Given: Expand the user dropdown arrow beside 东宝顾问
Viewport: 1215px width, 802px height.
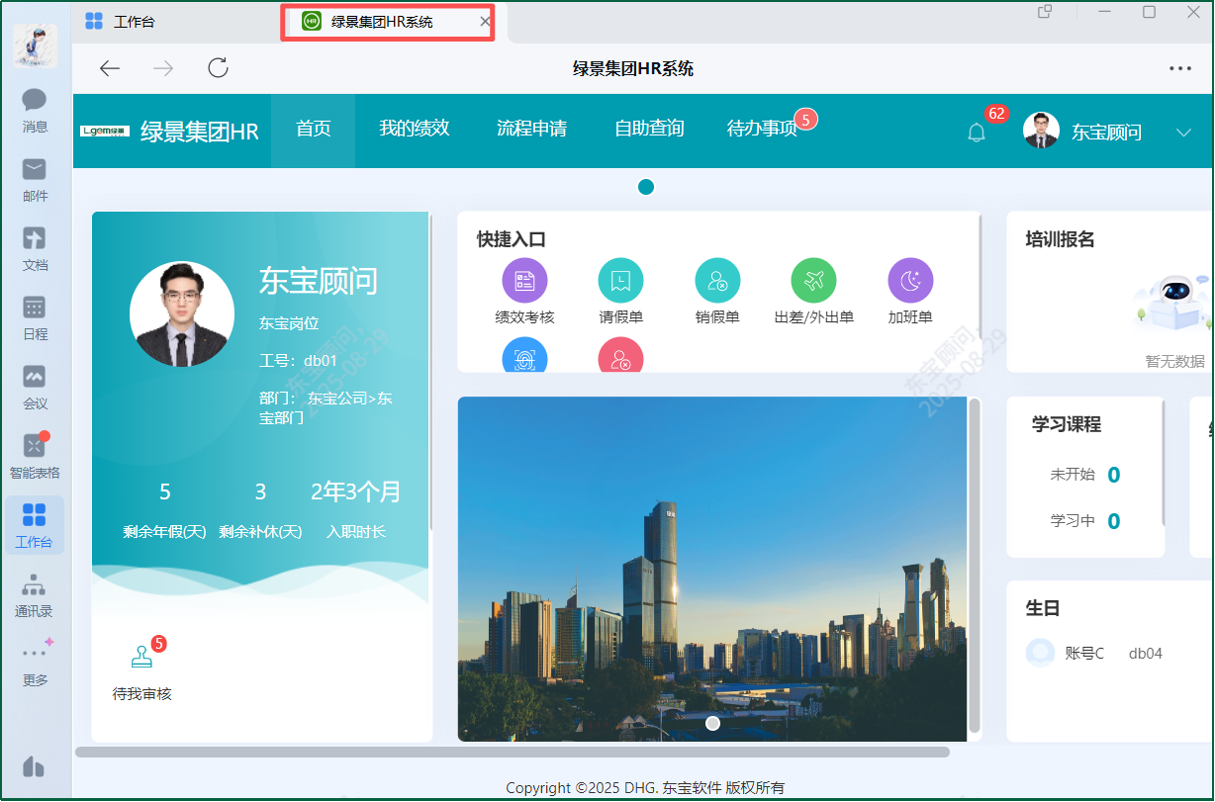Looking at the screenshot, I should (1183, 133).
